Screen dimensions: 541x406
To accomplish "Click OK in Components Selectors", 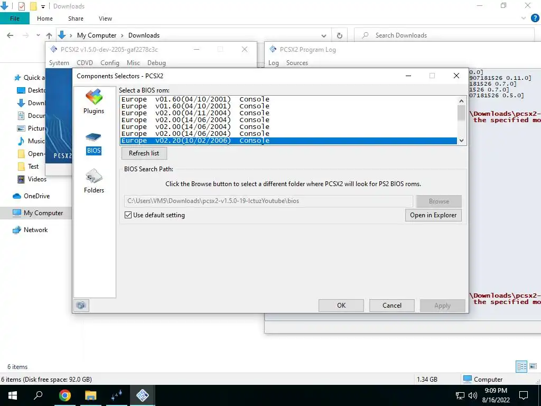I will (x=341, y=305).
